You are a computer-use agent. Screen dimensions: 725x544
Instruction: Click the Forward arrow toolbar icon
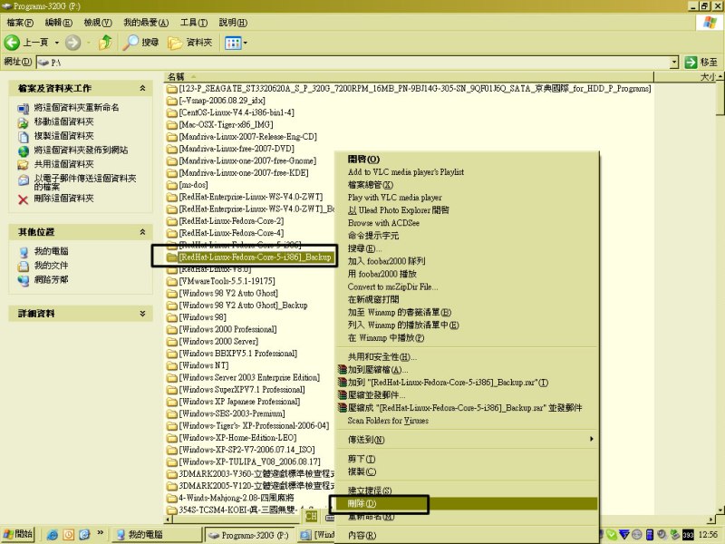point(72,43)
